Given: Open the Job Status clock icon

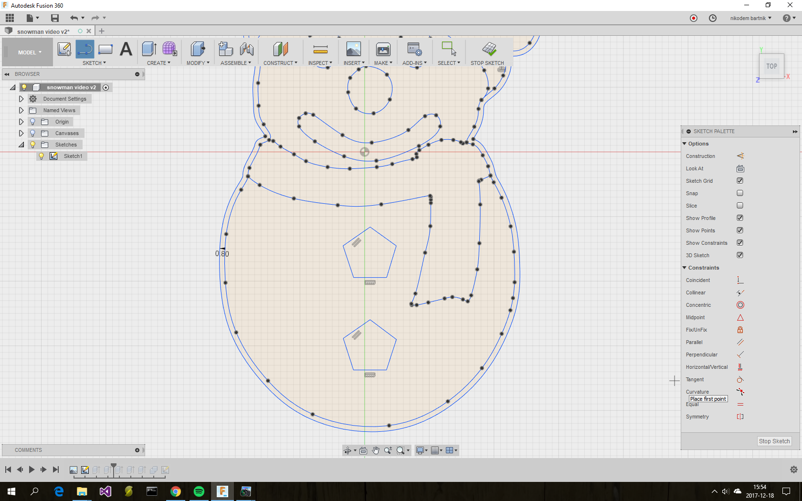Looking at the screenshot, I should 712,18.
